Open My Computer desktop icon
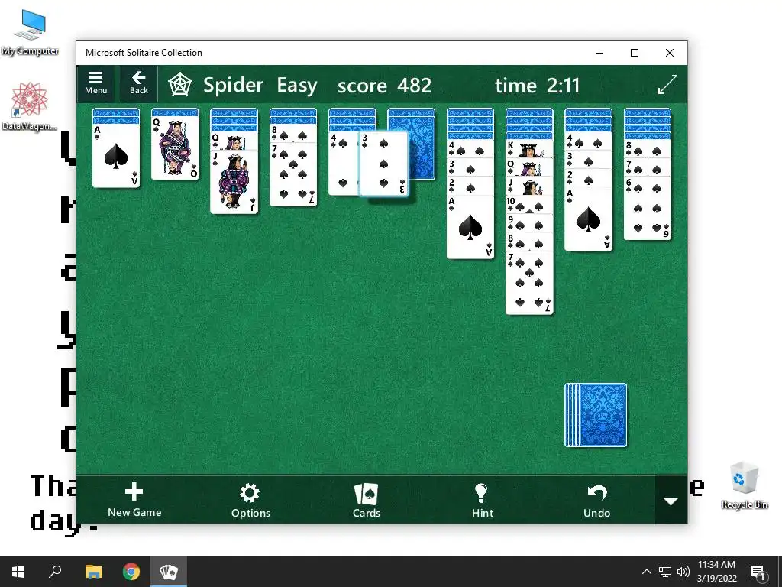Screen dimensions: 782x587 (x=30, y=32)
